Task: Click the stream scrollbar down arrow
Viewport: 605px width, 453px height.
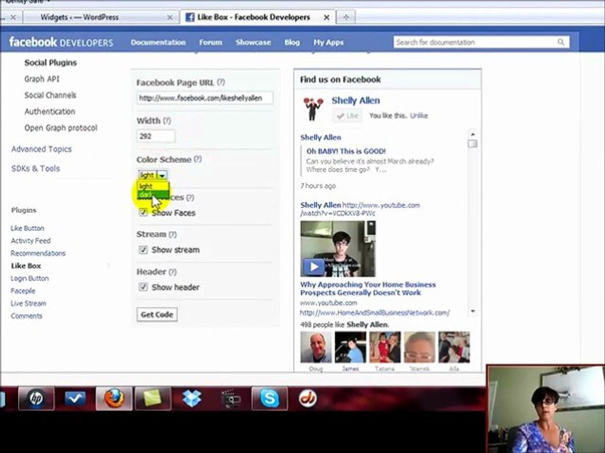Action: 473,311
